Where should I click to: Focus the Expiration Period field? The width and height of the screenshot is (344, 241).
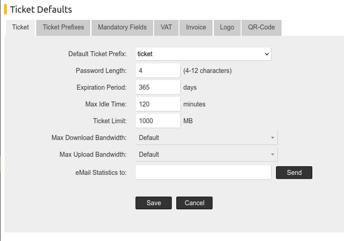point(158,87)
